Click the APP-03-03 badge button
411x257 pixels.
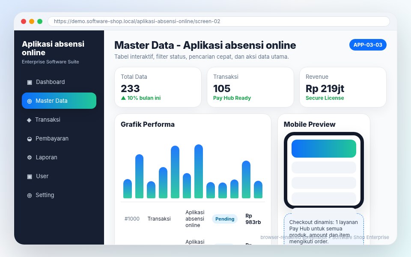pos(368,45)
